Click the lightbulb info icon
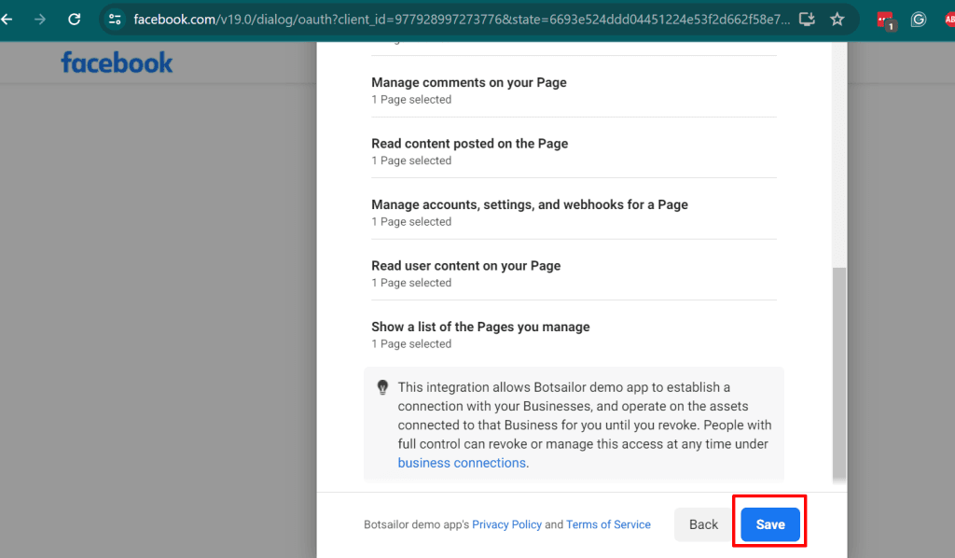Screen dimensions: 955x558 coord(382,387)
